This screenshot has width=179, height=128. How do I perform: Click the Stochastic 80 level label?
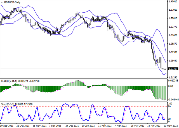(x=169, y=107)
